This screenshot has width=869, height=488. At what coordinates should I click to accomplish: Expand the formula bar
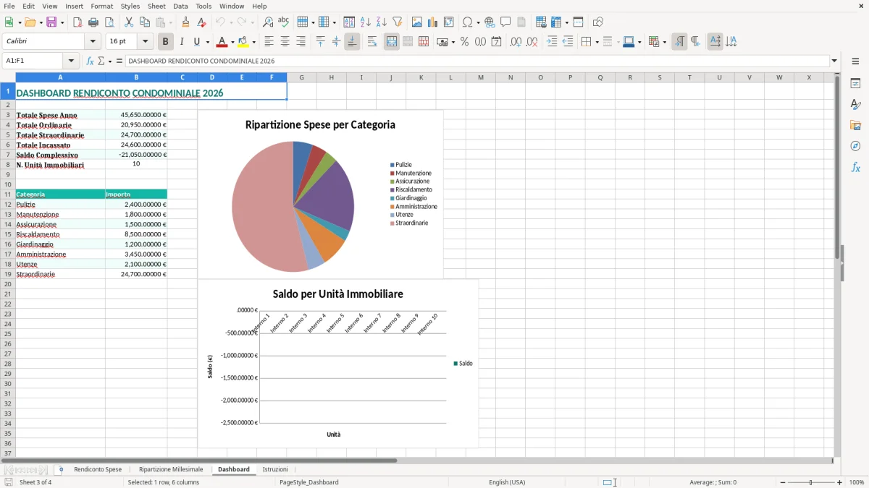[x=834, y=61]
